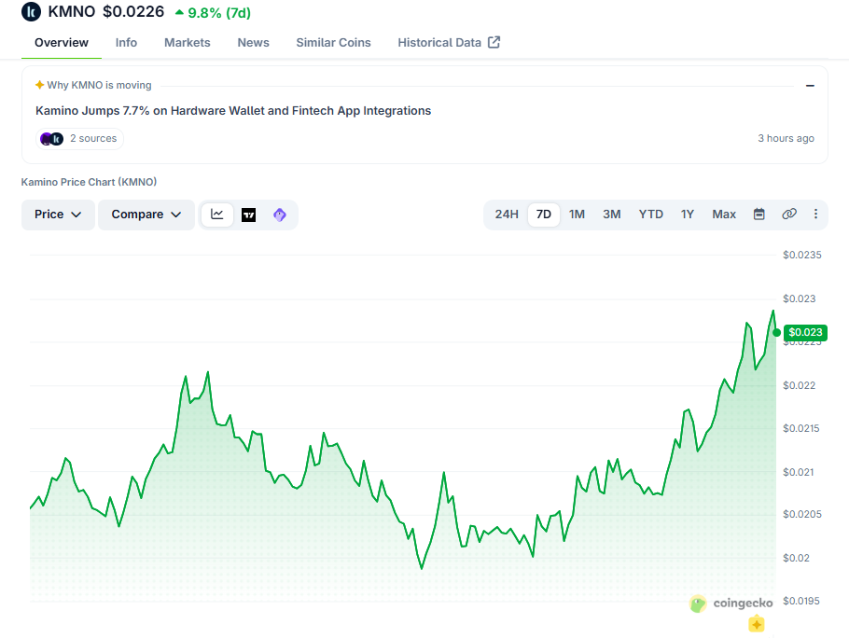Switch to TradingView chart icon
The image size is (849, 638).
pos(248,215)
